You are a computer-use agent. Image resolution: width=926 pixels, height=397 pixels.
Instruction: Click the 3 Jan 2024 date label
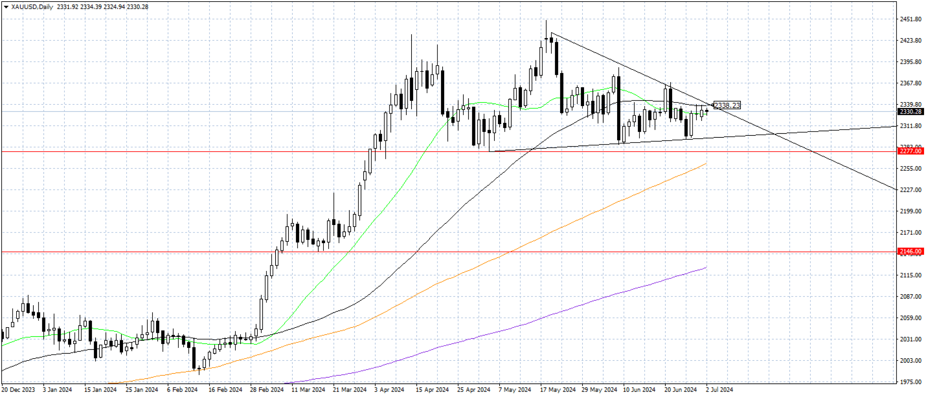[57, 389]
